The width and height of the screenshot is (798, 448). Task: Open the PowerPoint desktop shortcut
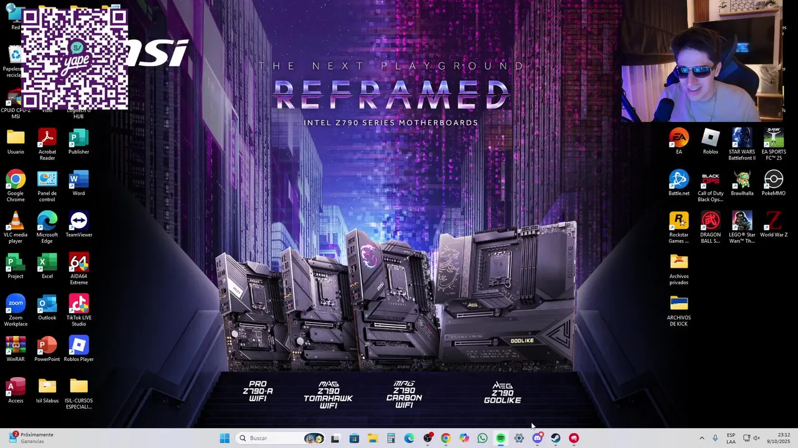click(47, 349)
